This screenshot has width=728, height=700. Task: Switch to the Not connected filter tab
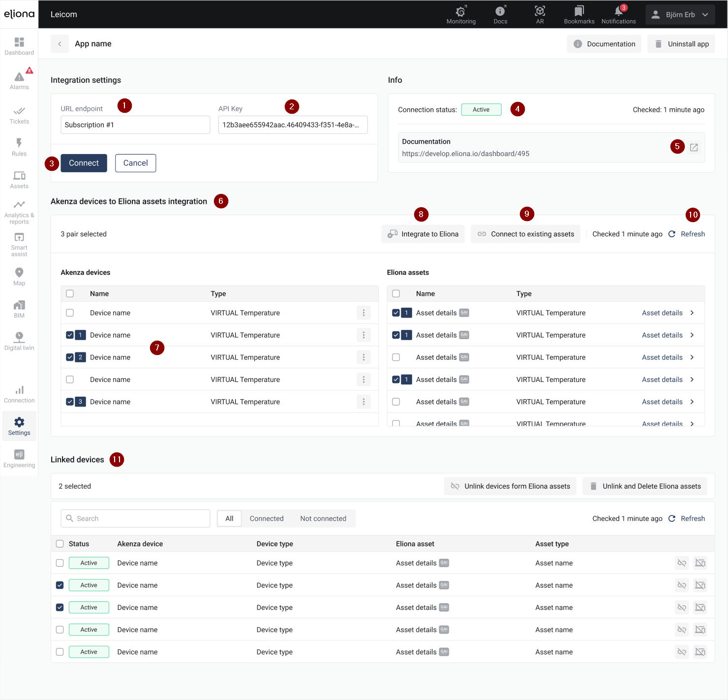[x=323, y=518]
